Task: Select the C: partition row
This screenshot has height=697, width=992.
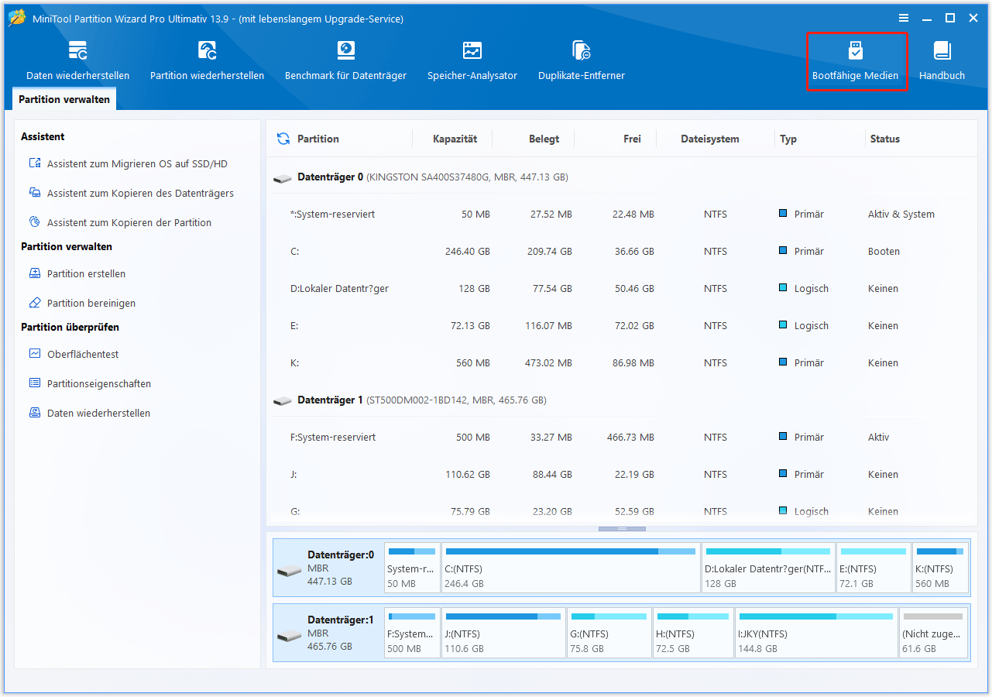Action: [x=622, y=252]
